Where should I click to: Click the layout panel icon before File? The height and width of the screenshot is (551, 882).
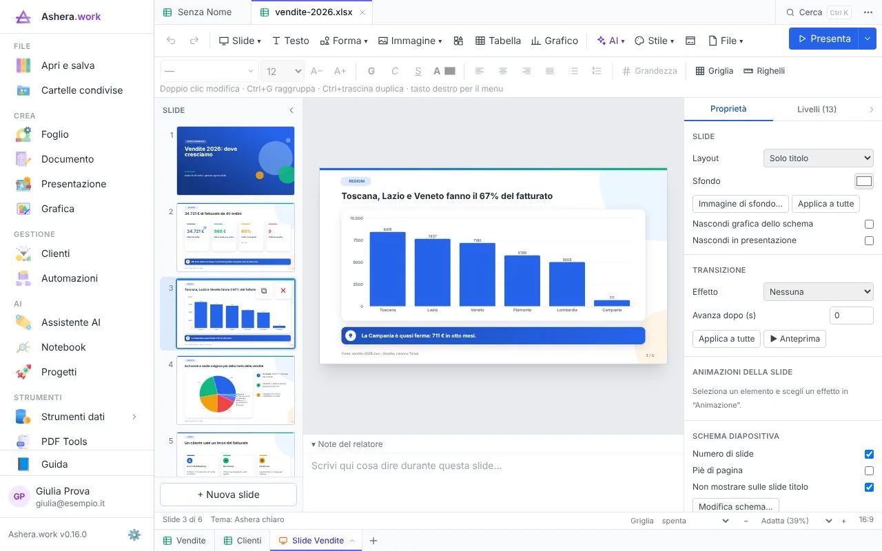click(690, 41)
